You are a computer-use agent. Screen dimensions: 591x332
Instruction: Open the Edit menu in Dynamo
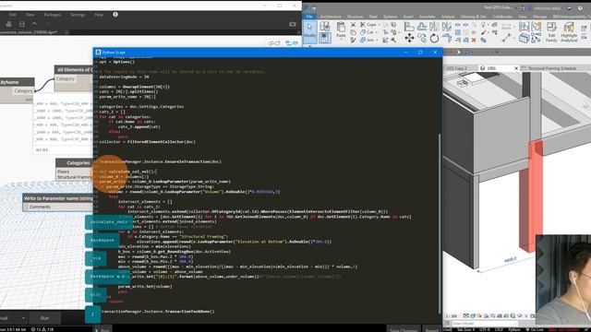click(x=13, y=15)
